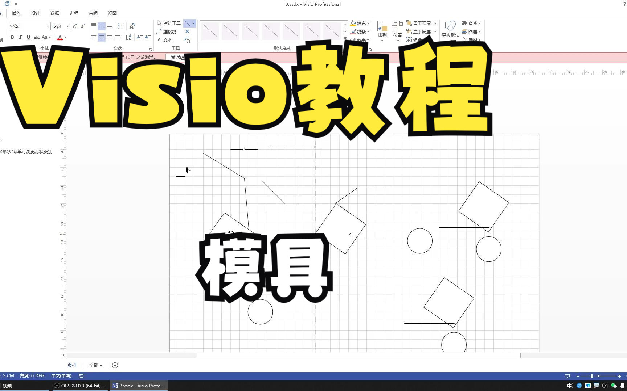
Task: Click the bullet list icon
Action: click(x=120, y=26)
